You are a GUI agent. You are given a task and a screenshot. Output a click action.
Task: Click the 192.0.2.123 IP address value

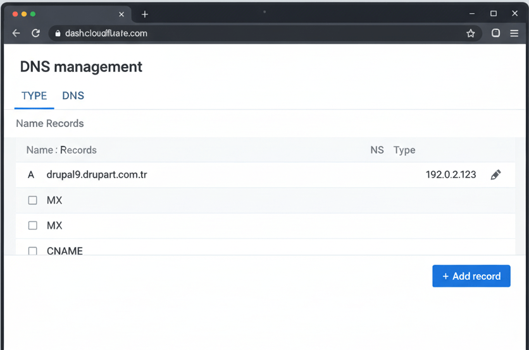(451, 175)
